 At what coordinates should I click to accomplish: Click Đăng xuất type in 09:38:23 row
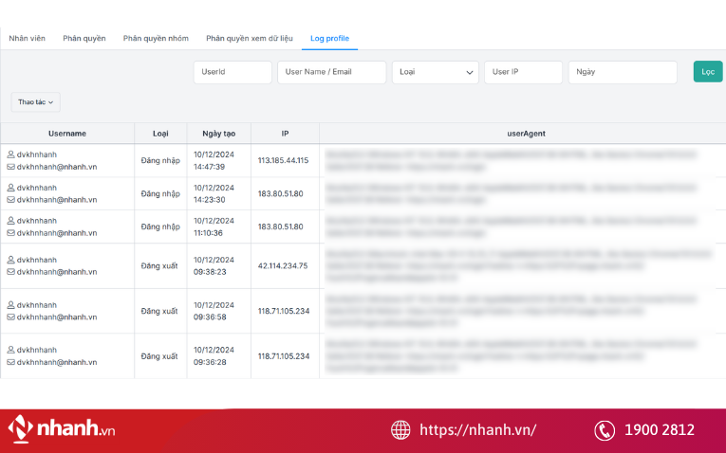[x=159, y=265]
